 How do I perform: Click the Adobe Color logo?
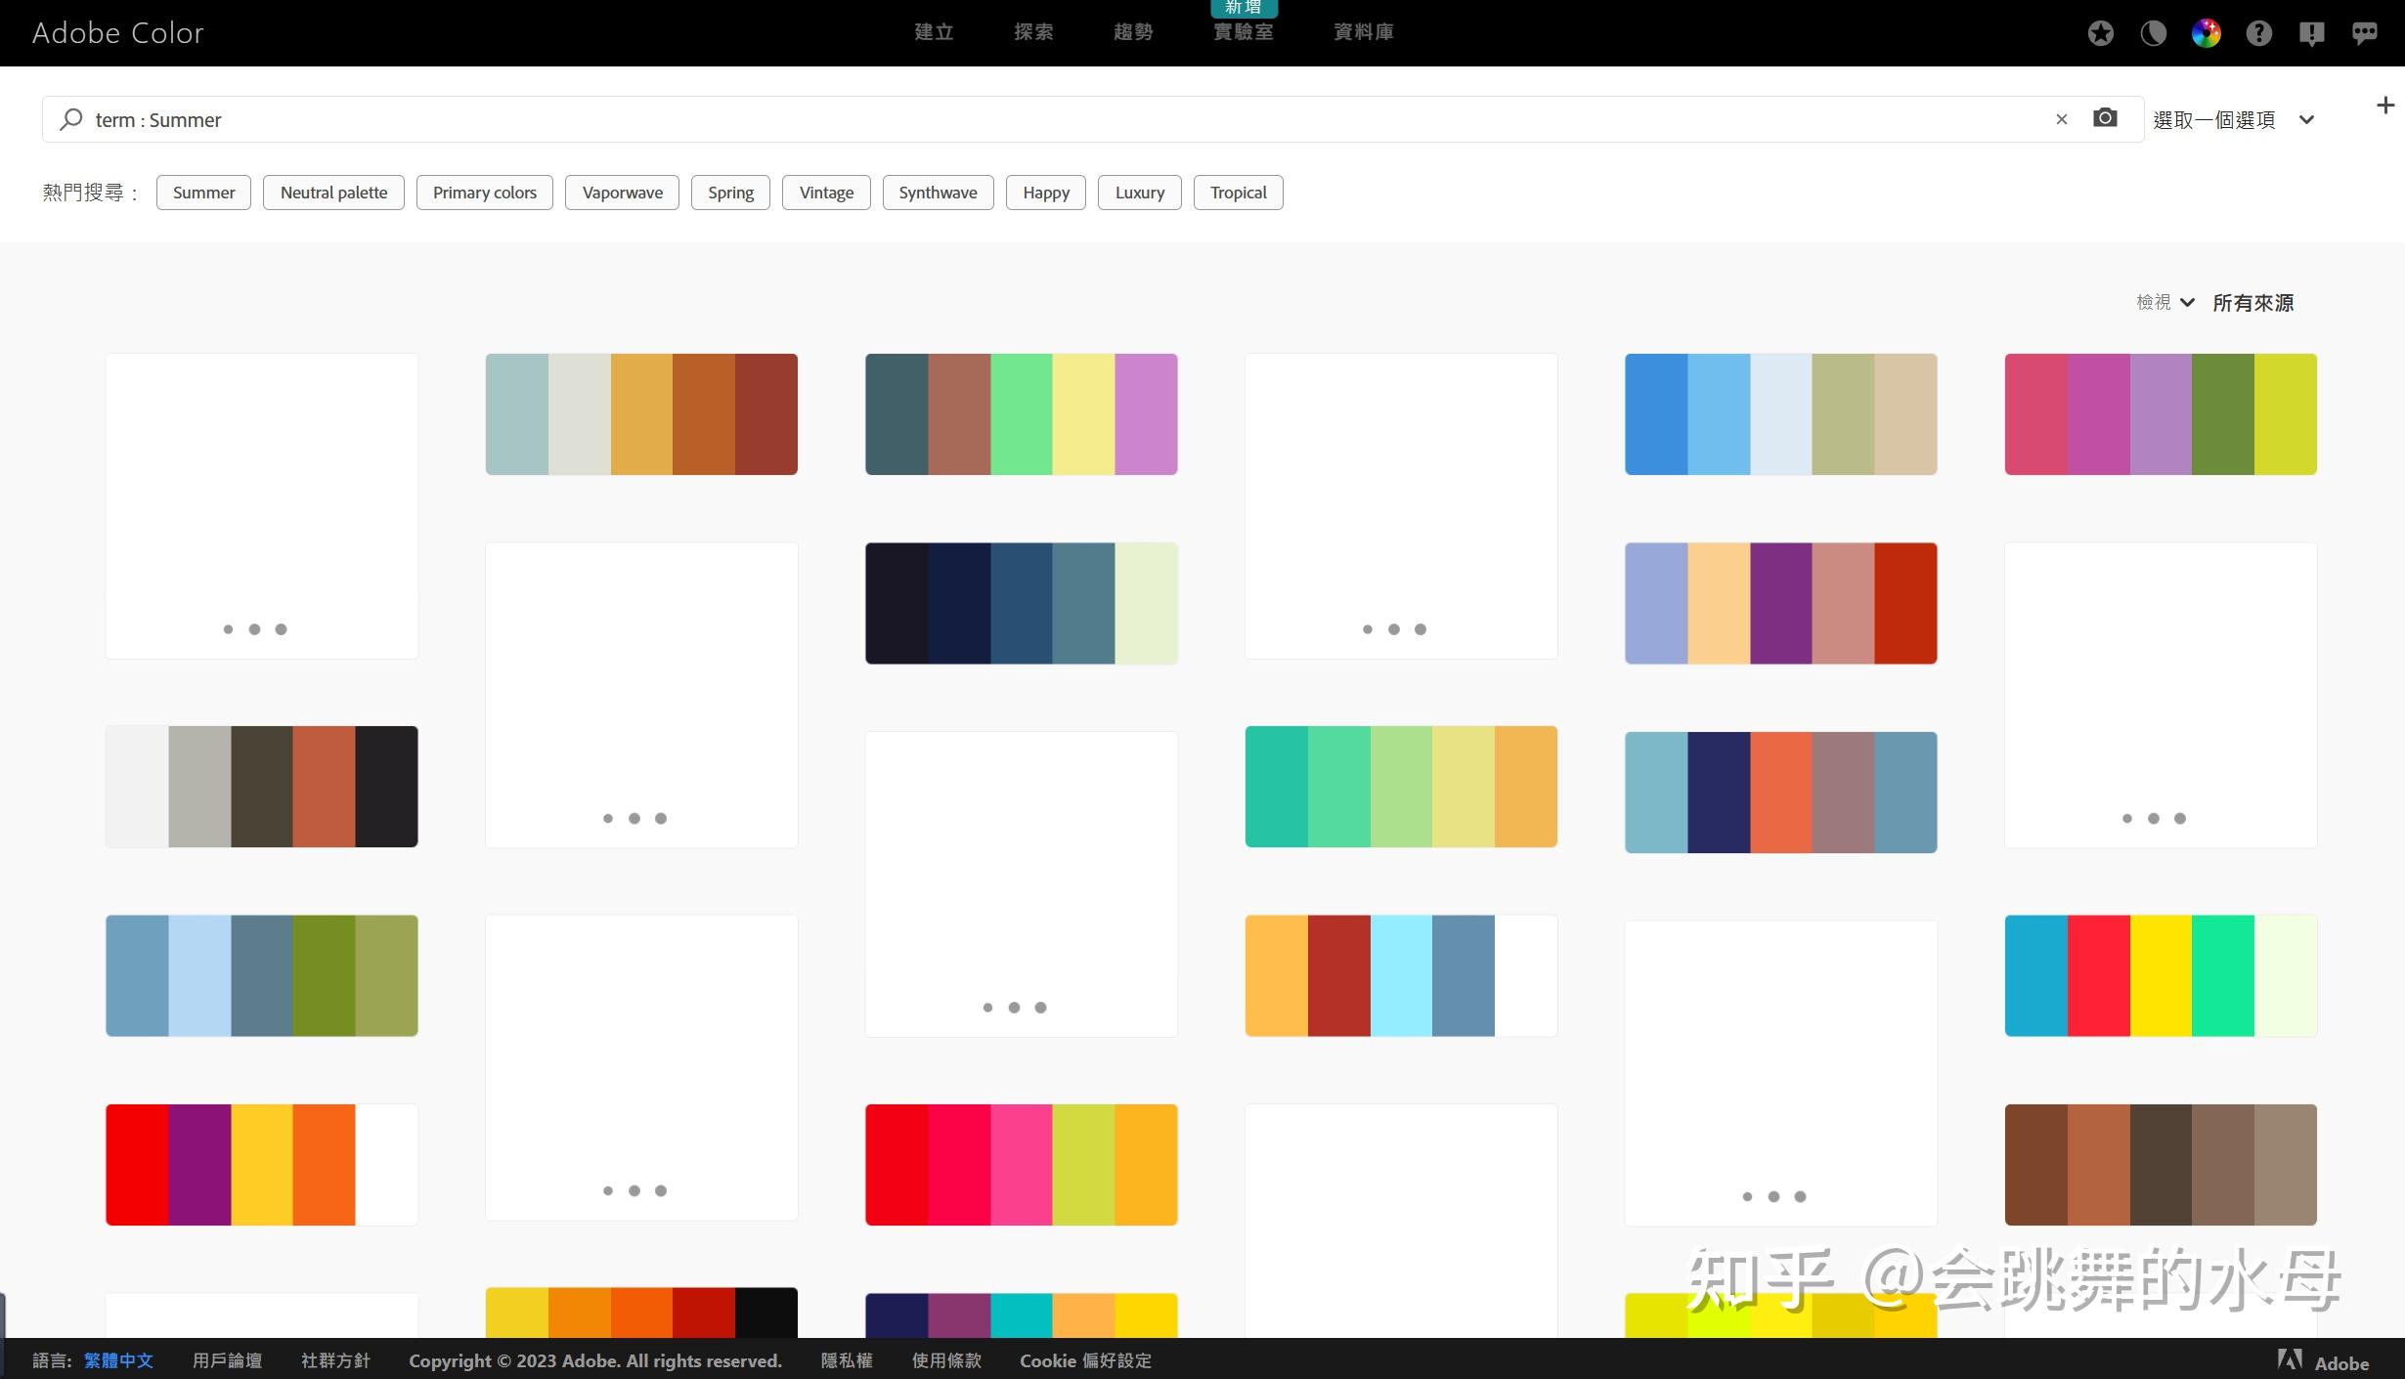pos(117,33)
